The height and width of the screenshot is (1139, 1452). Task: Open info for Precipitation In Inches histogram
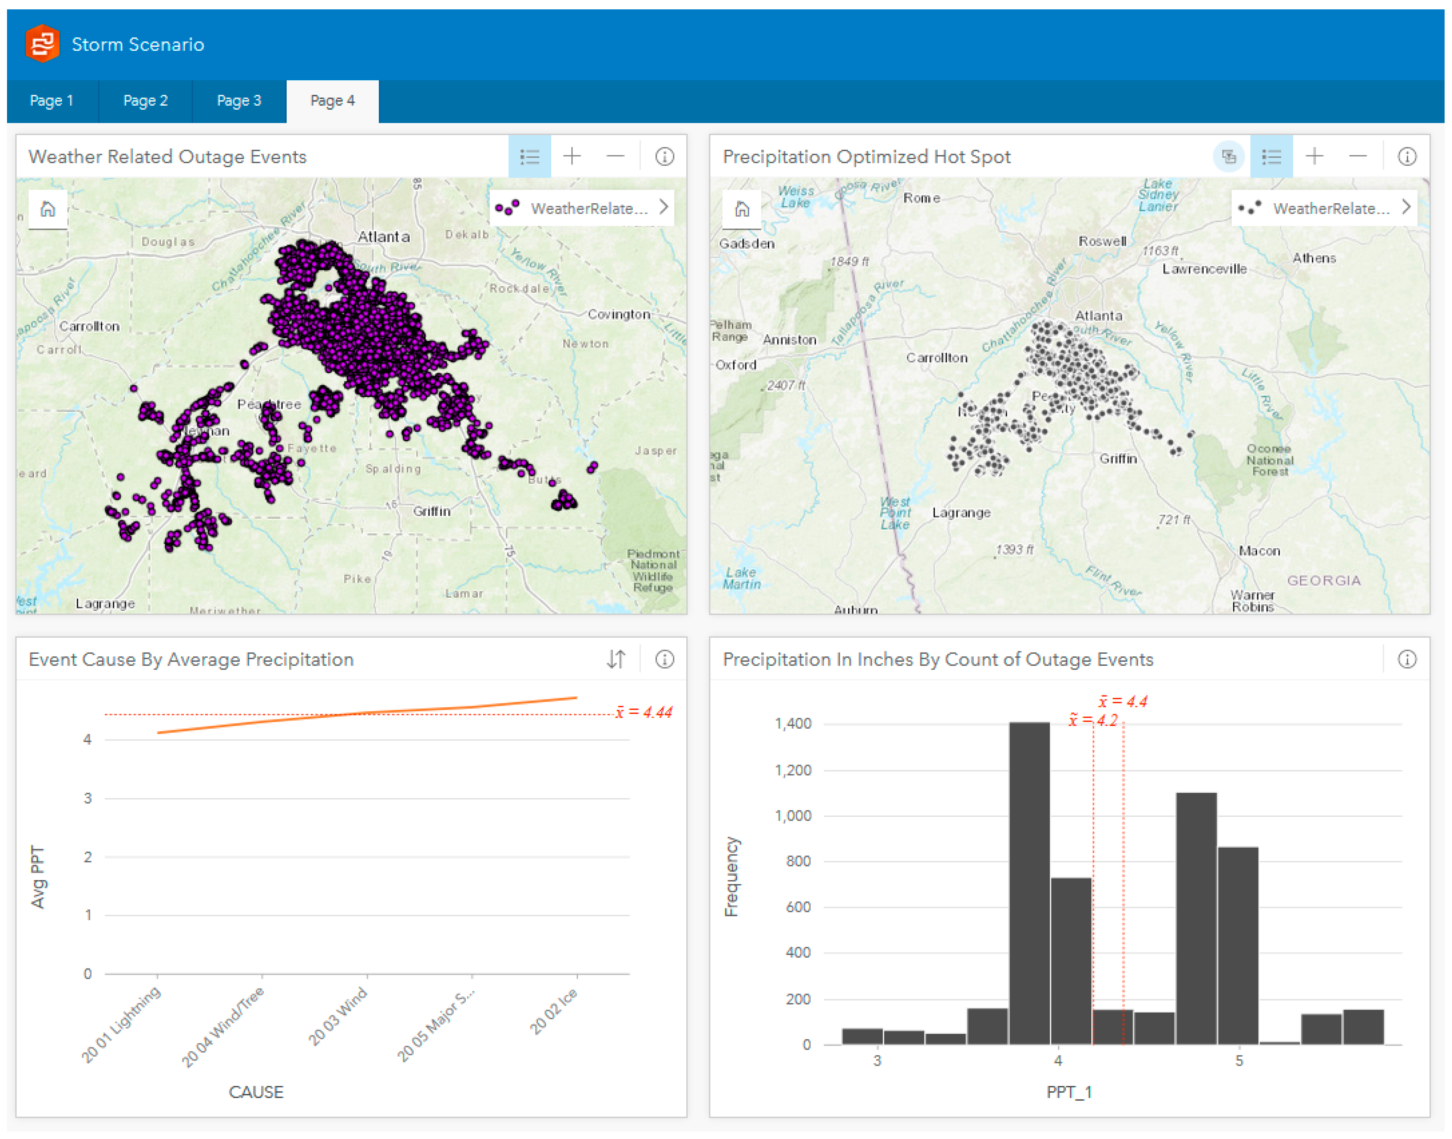pyautogui.click(x=1407, y=659)
